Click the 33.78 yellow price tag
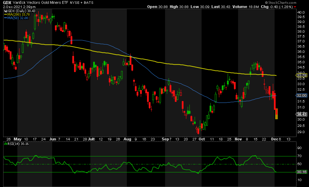 [x=301, y=75]
